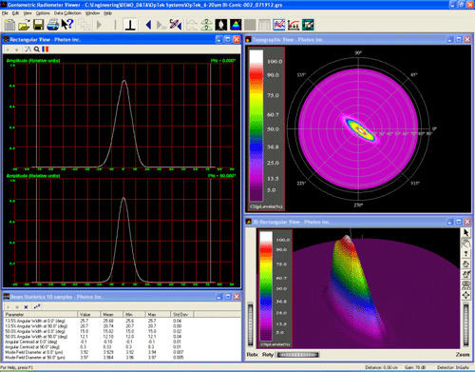
Task: Click the home reset icon in 3D view
Action: 465,264
